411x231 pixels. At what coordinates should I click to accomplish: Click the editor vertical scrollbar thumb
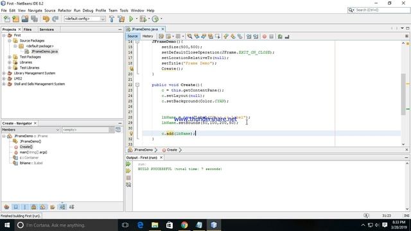pos(403,94)
